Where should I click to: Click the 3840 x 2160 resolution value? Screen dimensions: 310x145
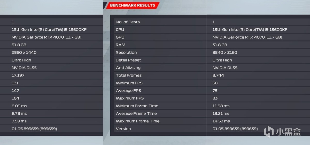tap(224, 53)
